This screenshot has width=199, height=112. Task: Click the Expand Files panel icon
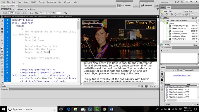pos(192,15)
